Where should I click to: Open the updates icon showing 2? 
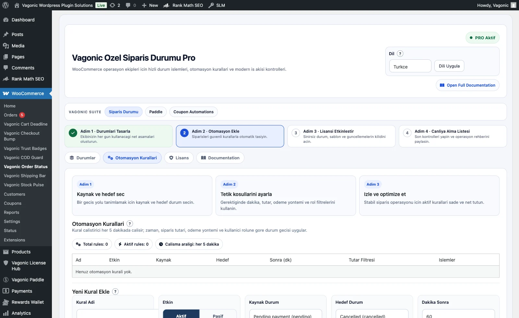115,5
